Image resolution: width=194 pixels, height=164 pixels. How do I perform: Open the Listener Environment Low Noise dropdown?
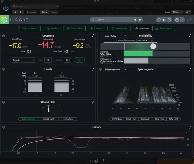[x=145, y=41]
